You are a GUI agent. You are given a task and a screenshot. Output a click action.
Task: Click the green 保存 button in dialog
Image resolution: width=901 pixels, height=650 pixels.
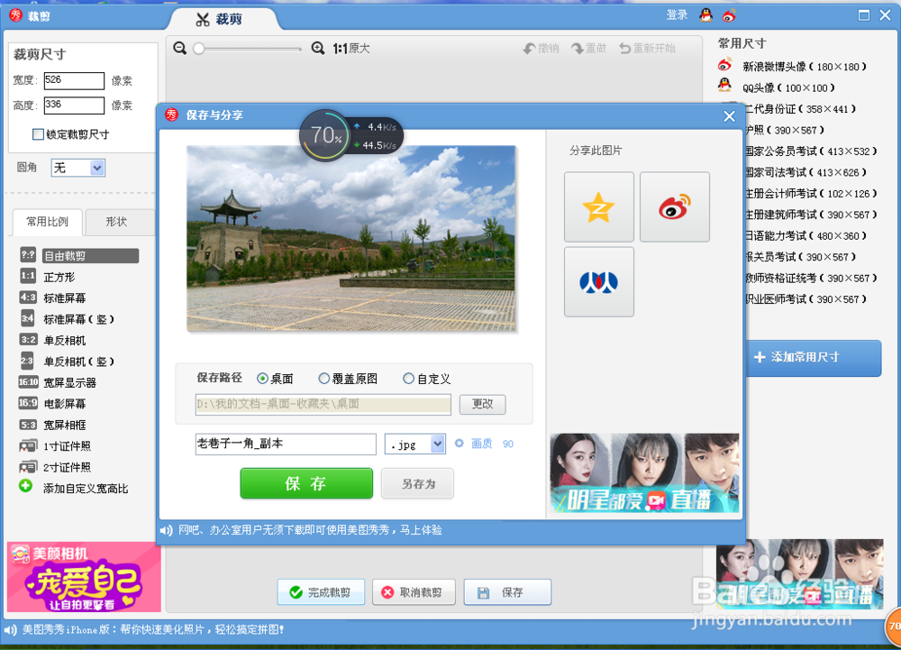pos(306,483)
